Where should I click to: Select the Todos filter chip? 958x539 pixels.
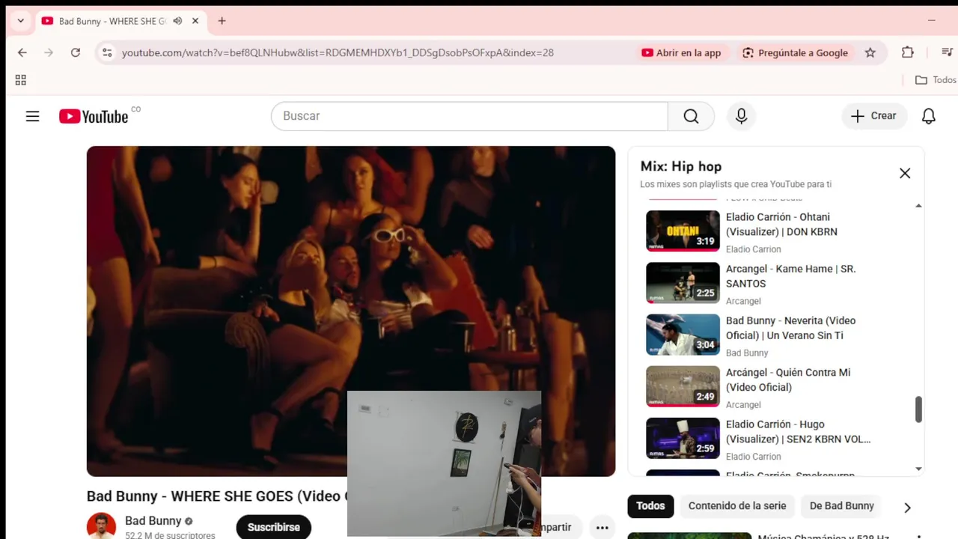(650, 506)
